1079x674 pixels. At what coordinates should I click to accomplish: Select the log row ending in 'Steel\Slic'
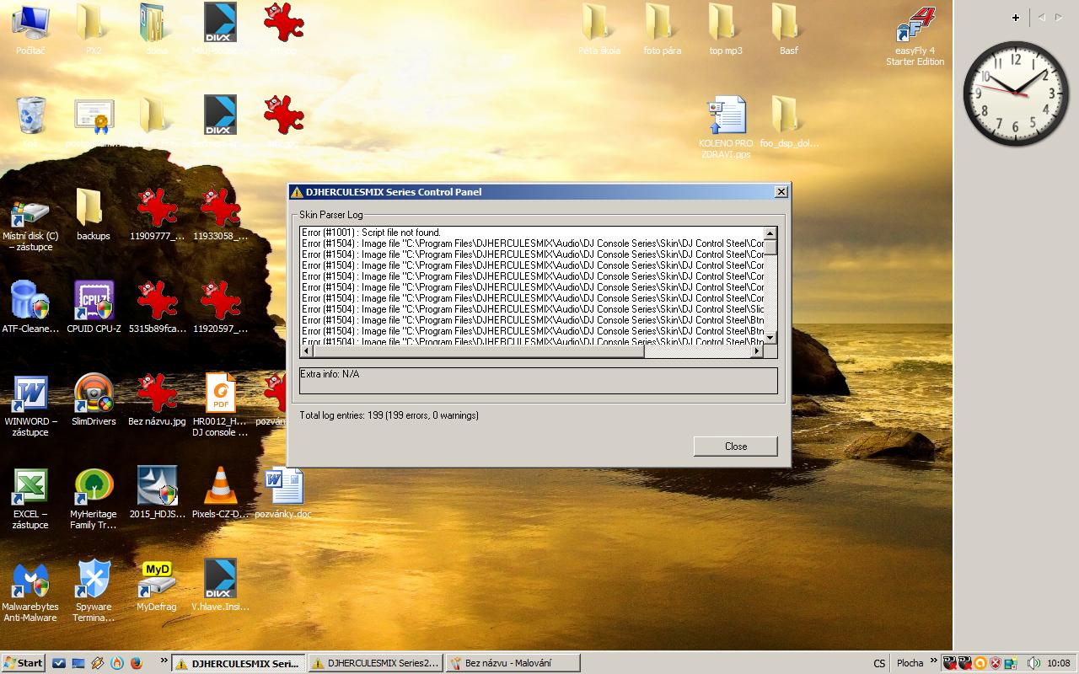(x=532, y=309)
